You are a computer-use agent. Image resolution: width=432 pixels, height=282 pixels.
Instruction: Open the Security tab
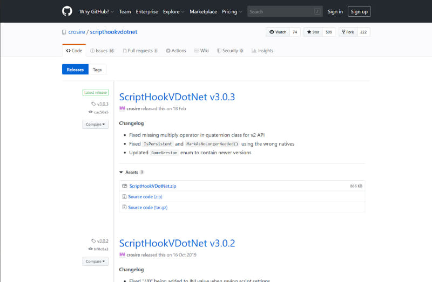230,51
